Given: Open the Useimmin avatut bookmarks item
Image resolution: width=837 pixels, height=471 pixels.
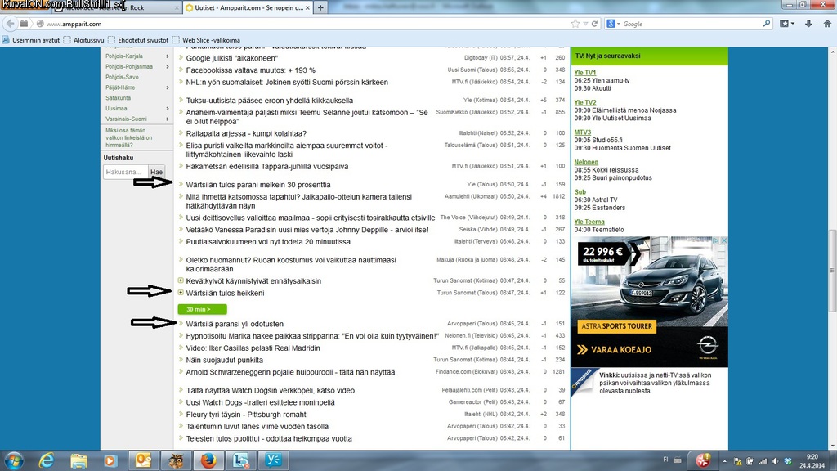Looking at the screenshot, I should (x=31, y=39).
